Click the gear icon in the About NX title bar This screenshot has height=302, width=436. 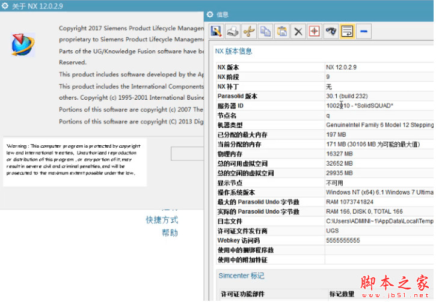click(5, 5)
